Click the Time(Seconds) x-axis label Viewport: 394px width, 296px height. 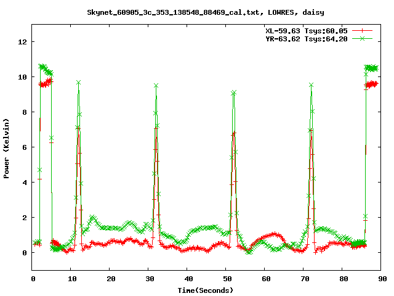click(x=206, y=290)
